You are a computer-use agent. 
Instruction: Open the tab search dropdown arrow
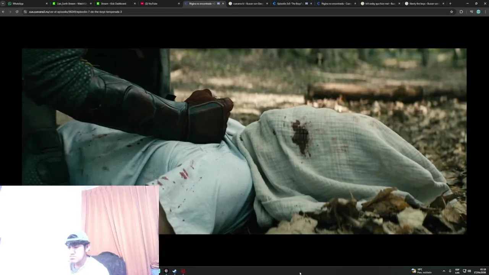pyautogui.click(x=3, y=3)
